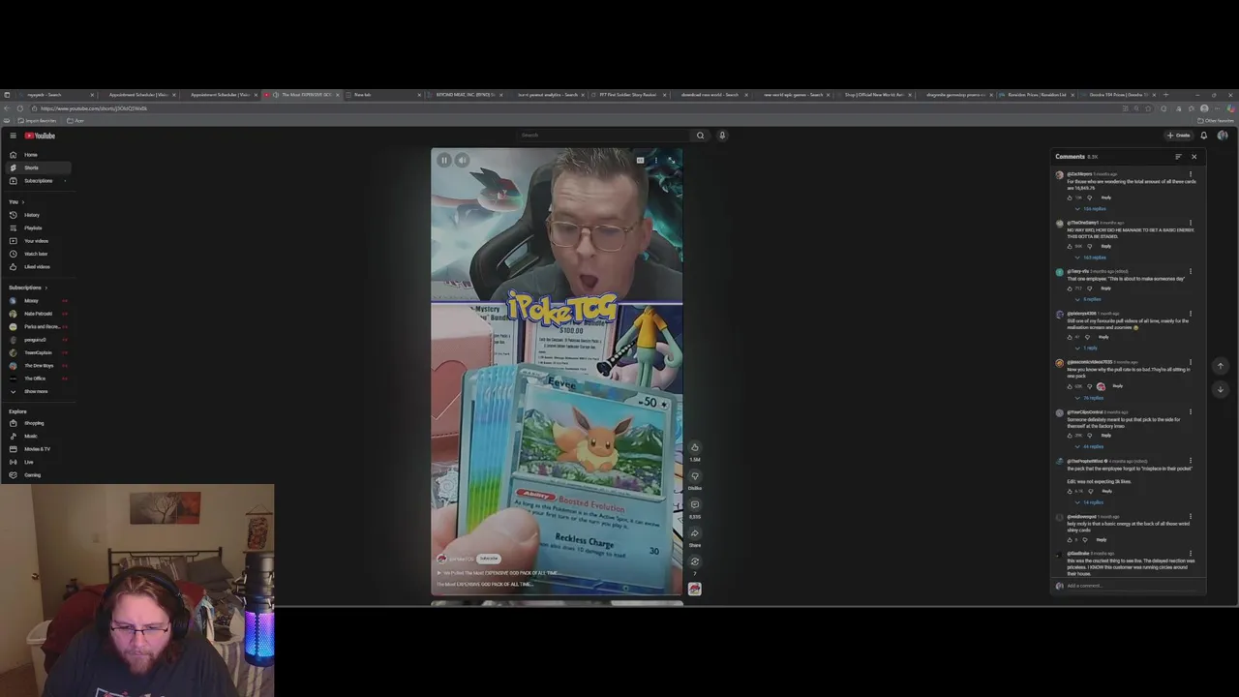Share the Shorts video
Screen dimensions: 1239x697
(694, 533)
